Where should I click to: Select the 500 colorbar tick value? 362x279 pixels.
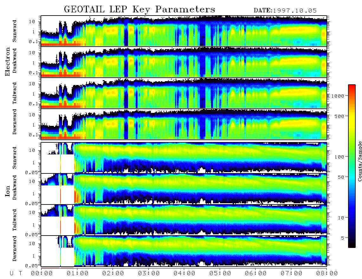[339, 116]
